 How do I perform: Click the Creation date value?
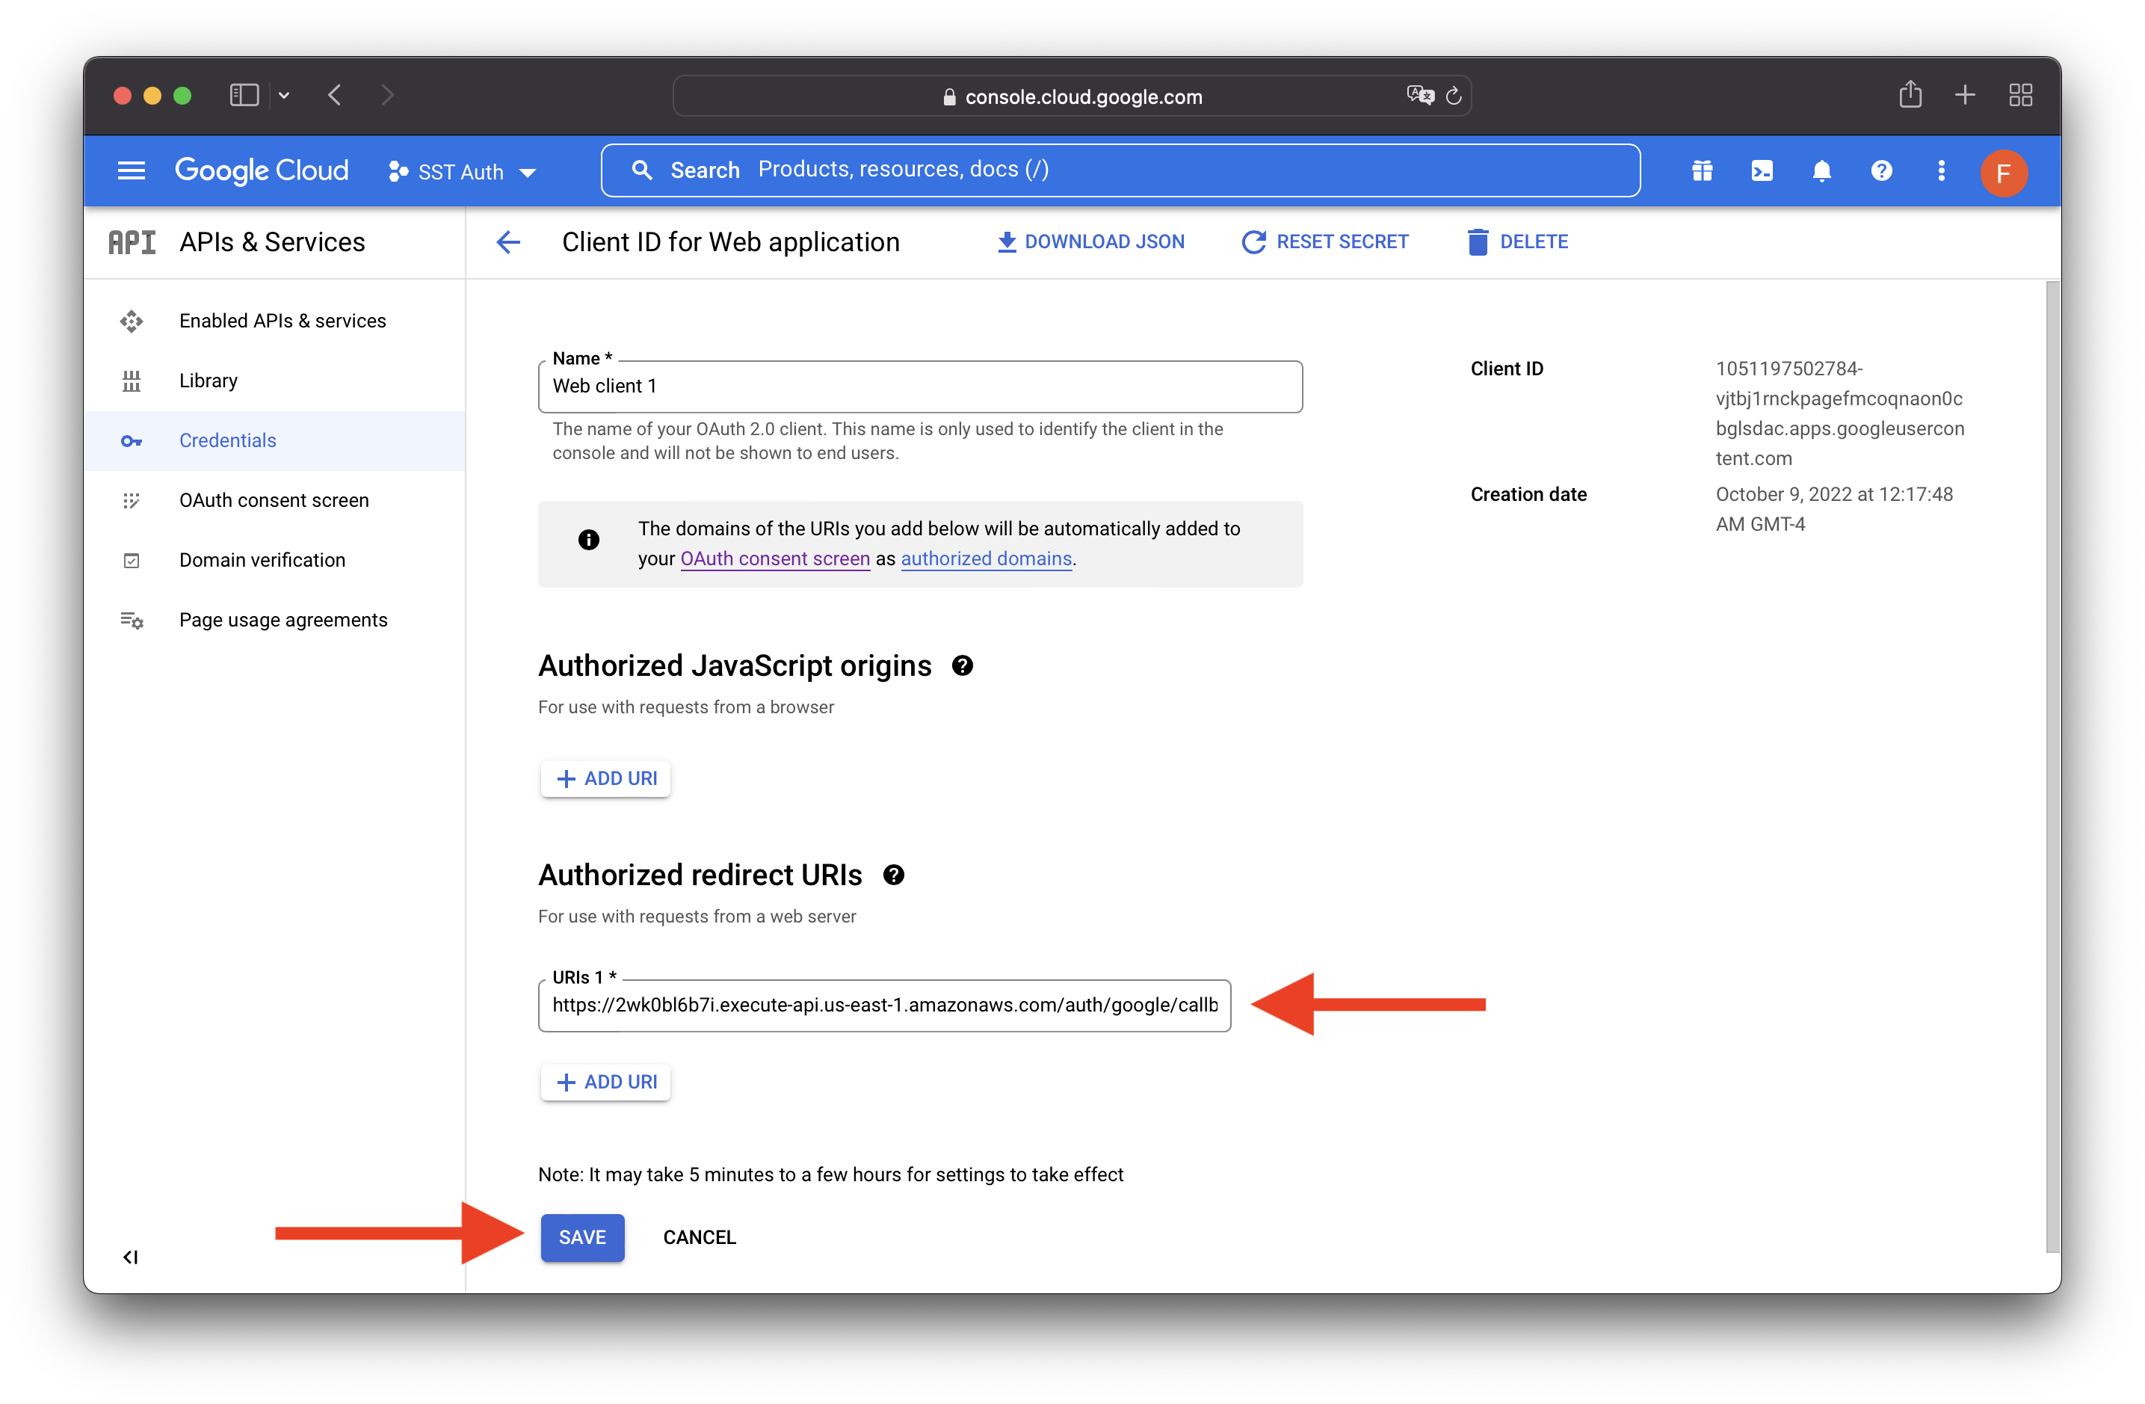(x=1834, y=508)
